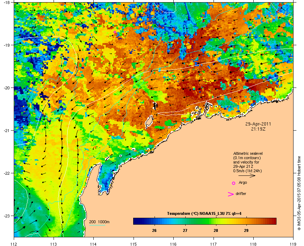This screenshot has height=246, width=304.
Task: Click the '21:19Z' time text
Action: (258, 129)
